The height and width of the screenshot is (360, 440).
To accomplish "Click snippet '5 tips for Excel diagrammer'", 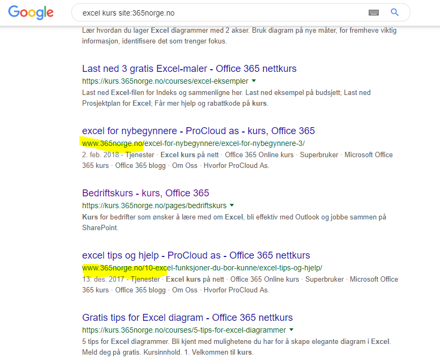I will (236, 347).
